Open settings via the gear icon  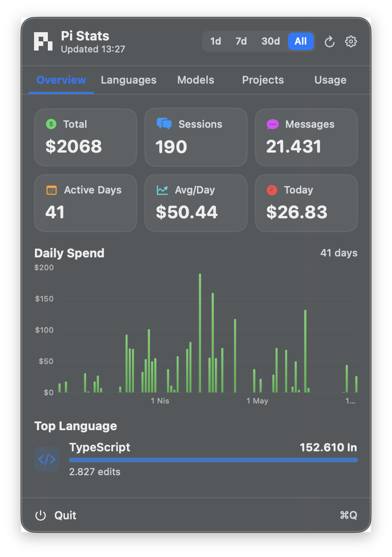pos(351,42)
